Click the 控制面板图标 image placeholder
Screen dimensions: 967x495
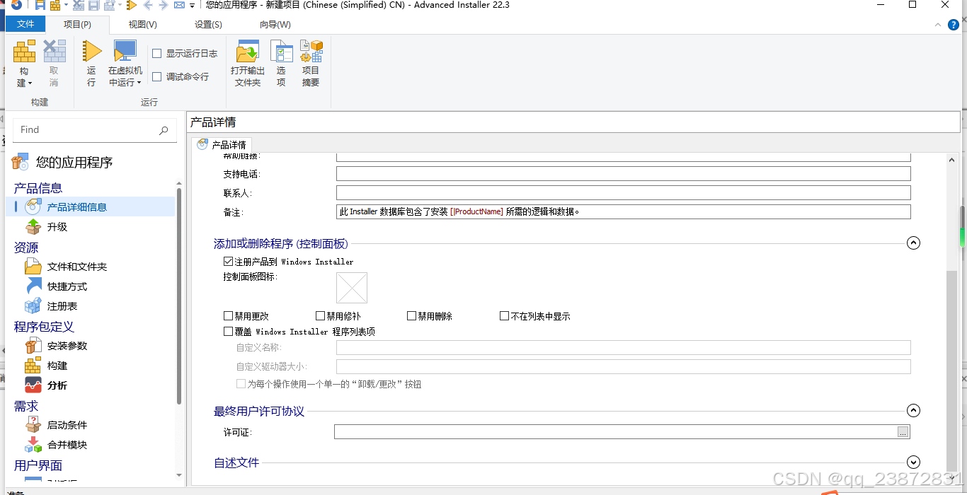coord(352,288)
